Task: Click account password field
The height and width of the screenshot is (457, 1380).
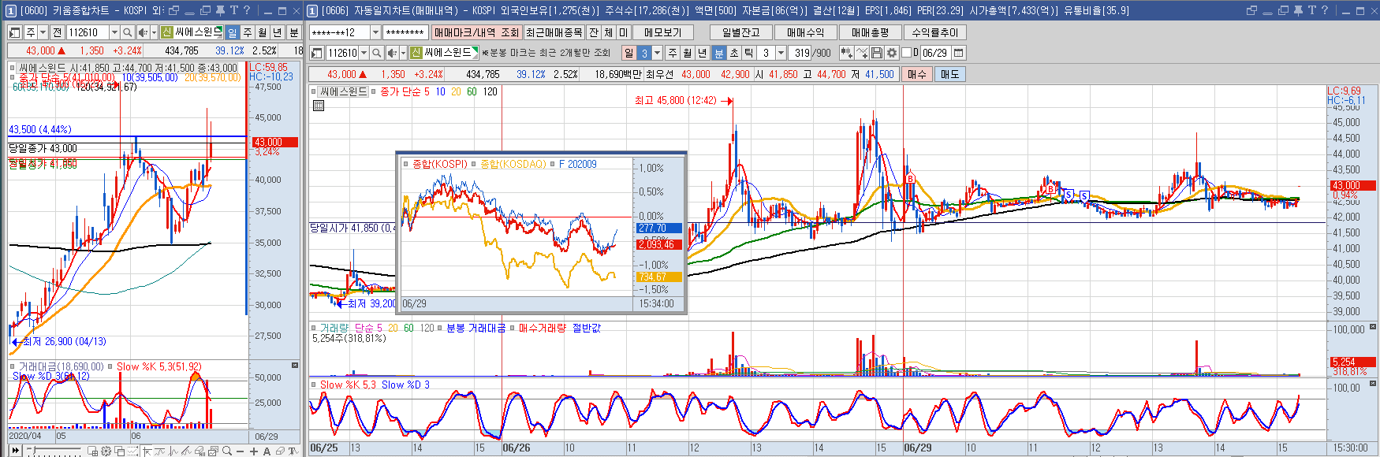Action: pyautogui.click(x=406, y=32)
